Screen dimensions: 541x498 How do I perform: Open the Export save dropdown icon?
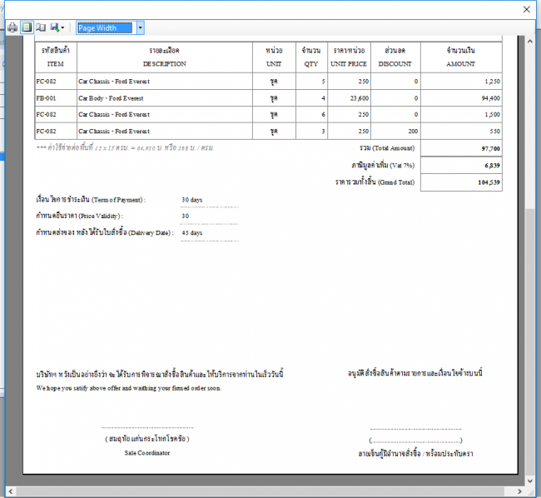click(57, 27)
